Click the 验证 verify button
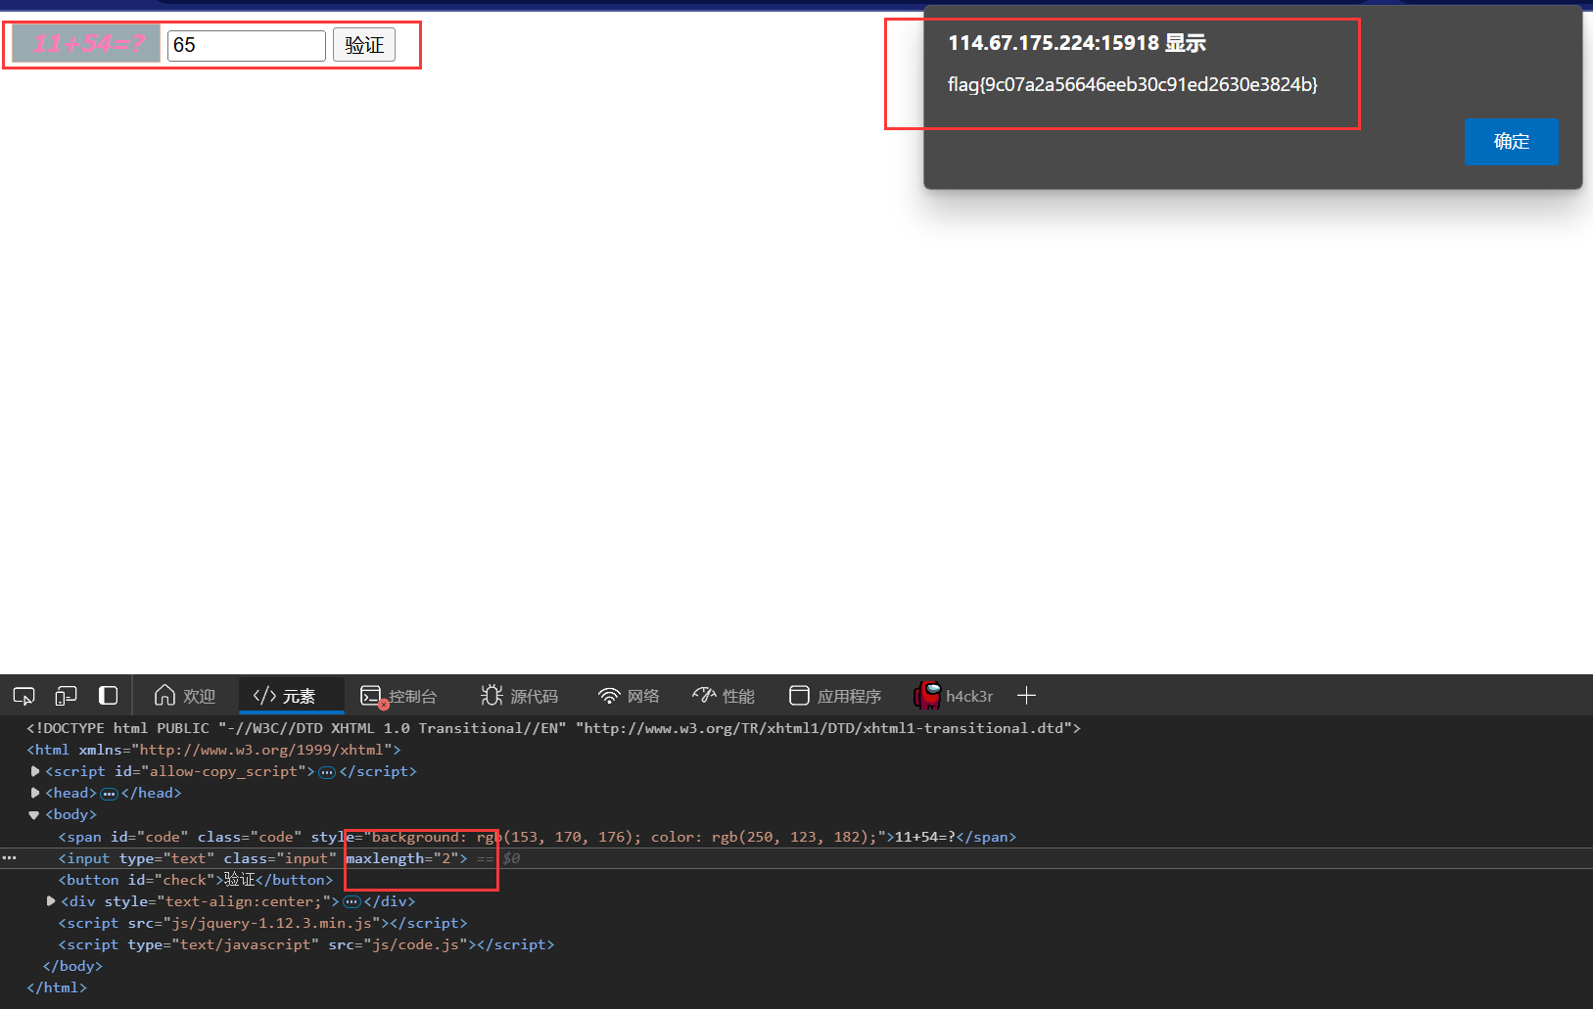Screen dimensions: 1593x1009 point(364,45)
